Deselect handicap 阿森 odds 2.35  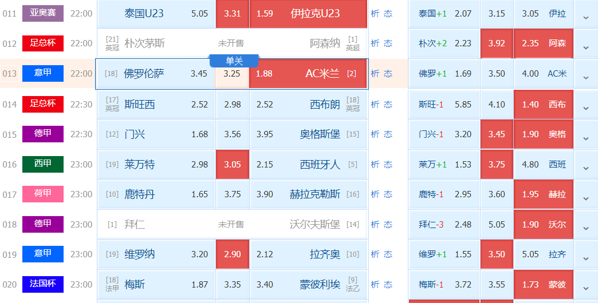(x=544, y=43)
